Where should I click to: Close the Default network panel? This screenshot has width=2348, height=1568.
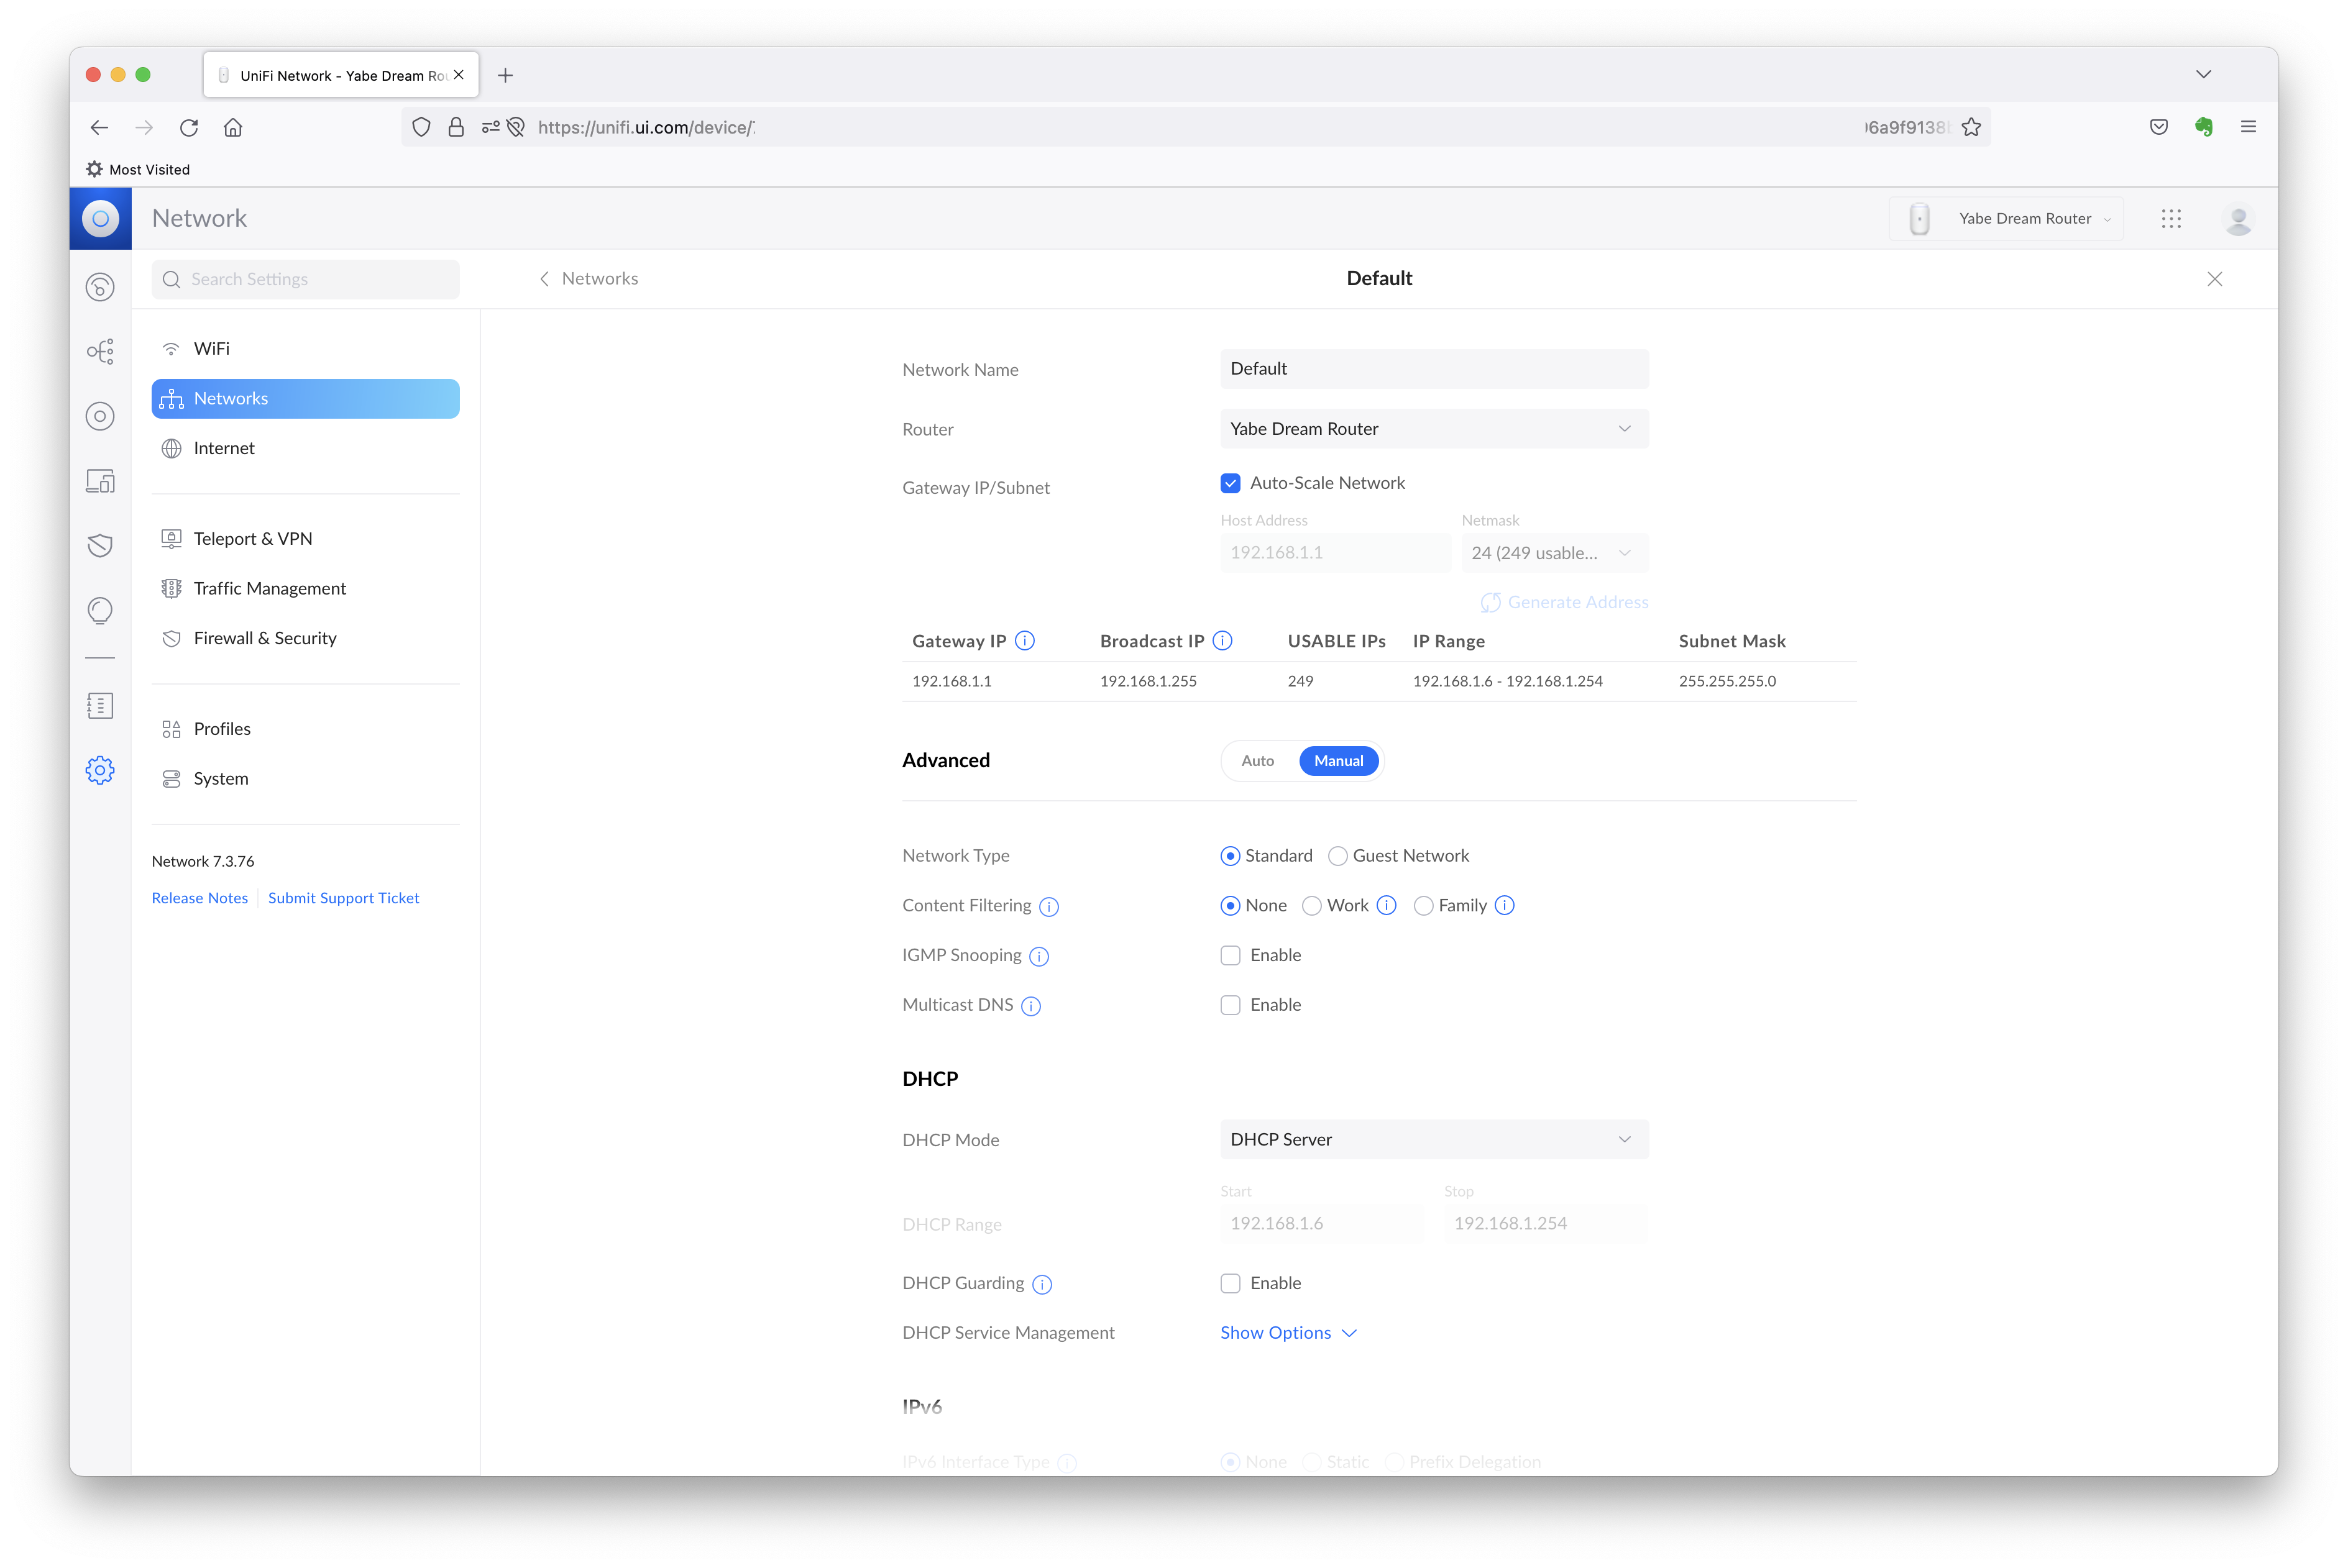click(2214, 279)
